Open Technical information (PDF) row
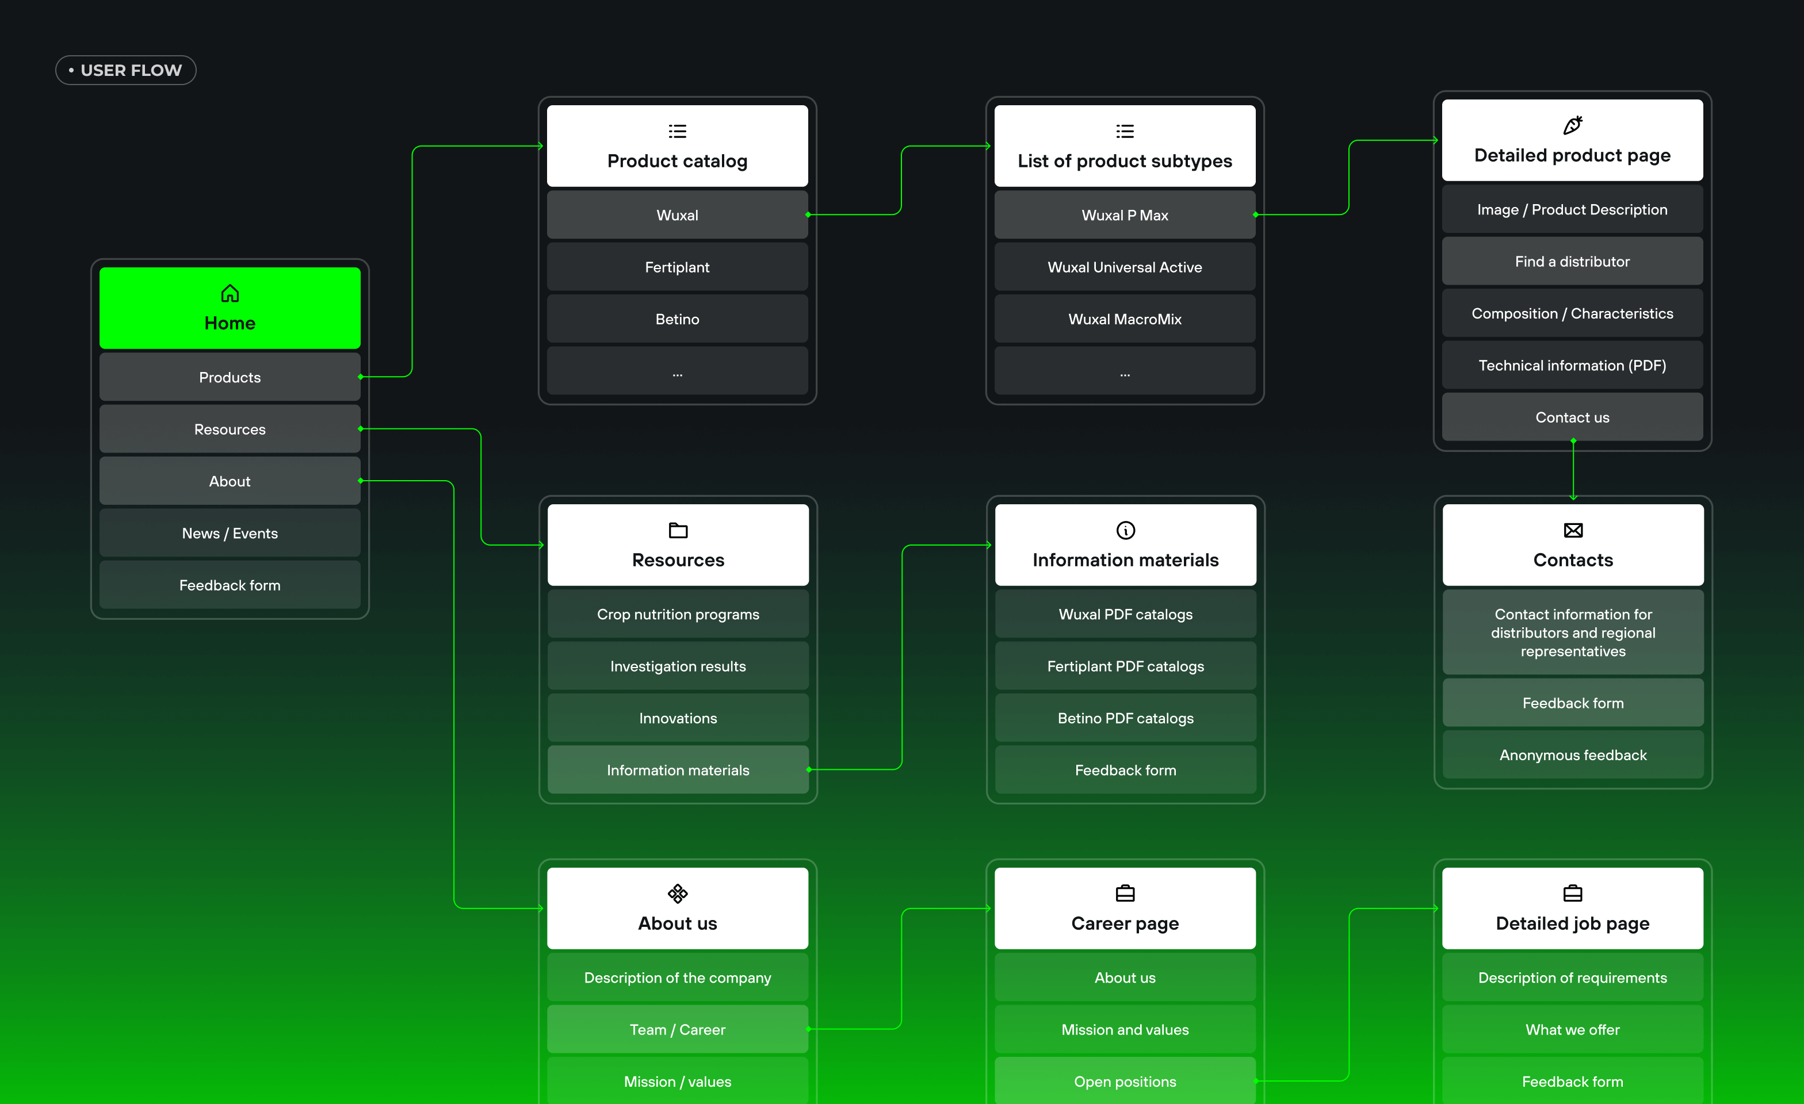 point(1573,365)
